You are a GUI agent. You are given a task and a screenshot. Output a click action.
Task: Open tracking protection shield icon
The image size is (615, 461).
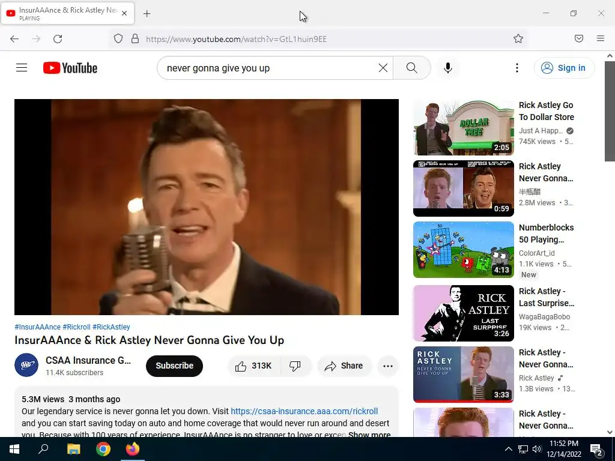pos(118,39)
